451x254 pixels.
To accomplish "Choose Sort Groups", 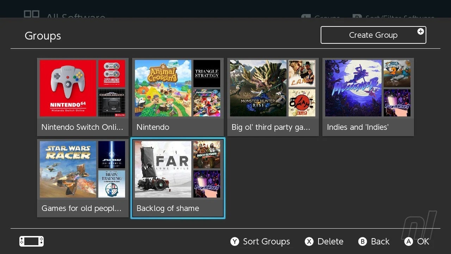I will pos(266,241).
